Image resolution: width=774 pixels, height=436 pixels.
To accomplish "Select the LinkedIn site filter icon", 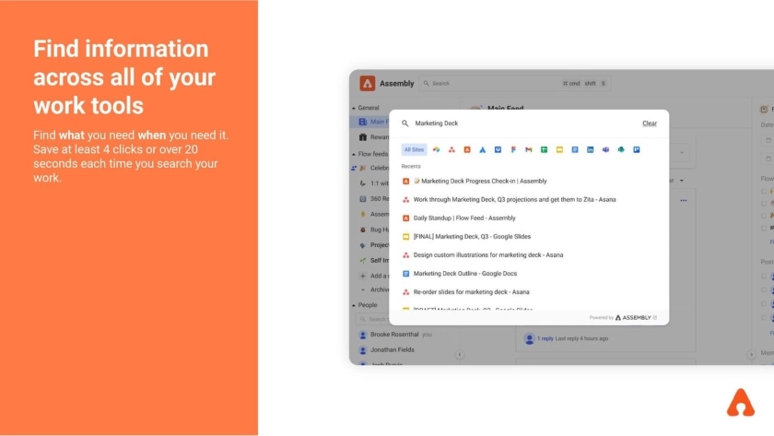I will coord(591,149).
